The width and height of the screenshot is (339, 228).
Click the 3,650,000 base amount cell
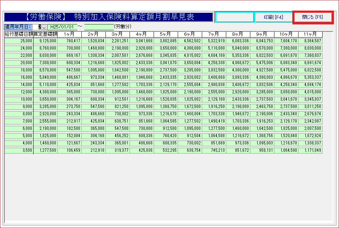coord(45,99)
